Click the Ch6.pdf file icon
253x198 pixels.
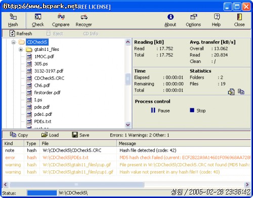[29, 86]
